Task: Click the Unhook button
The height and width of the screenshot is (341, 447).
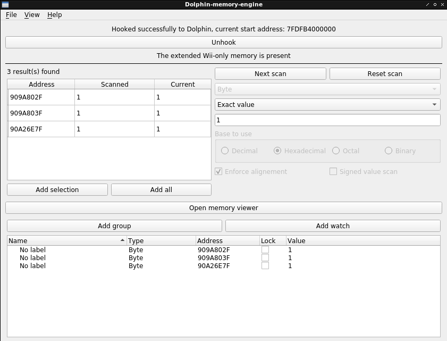Action: coord(223,43)
